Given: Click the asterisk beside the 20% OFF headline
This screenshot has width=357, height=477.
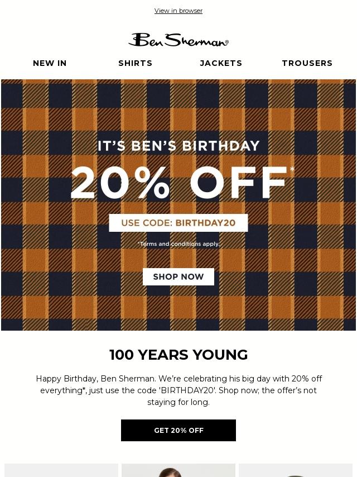Looking at the screenshot, I should [292, 170].
